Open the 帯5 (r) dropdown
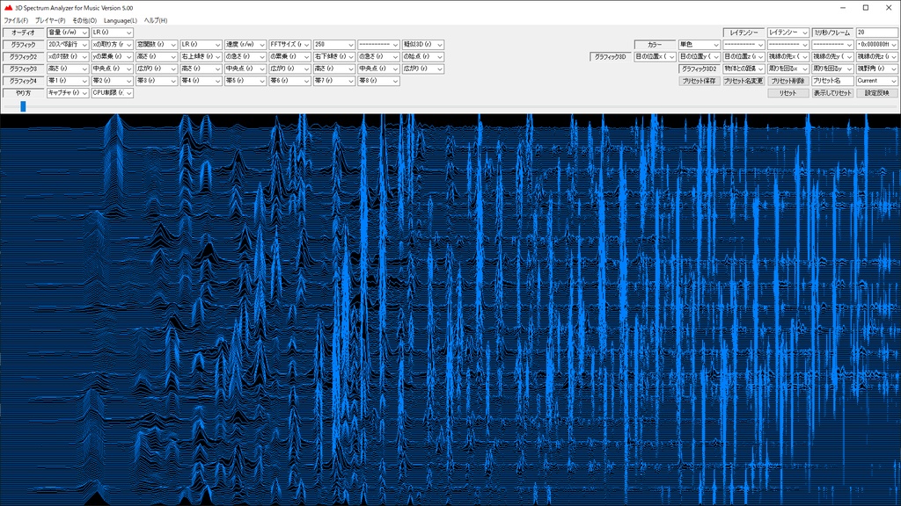Screen dimensions: 901x506 tap(245, 81)
